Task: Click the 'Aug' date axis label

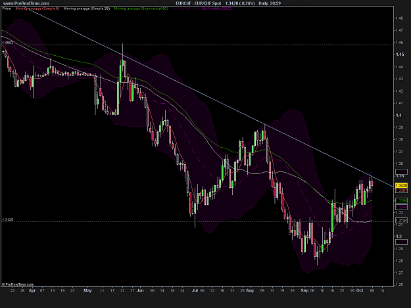Action: [250, 290]
